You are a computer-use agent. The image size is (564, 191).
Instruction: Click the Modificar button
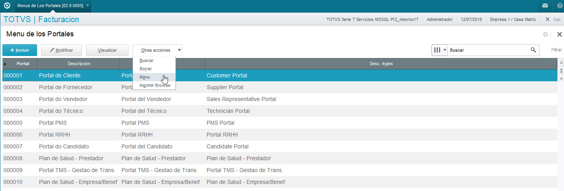coord(61,50)
